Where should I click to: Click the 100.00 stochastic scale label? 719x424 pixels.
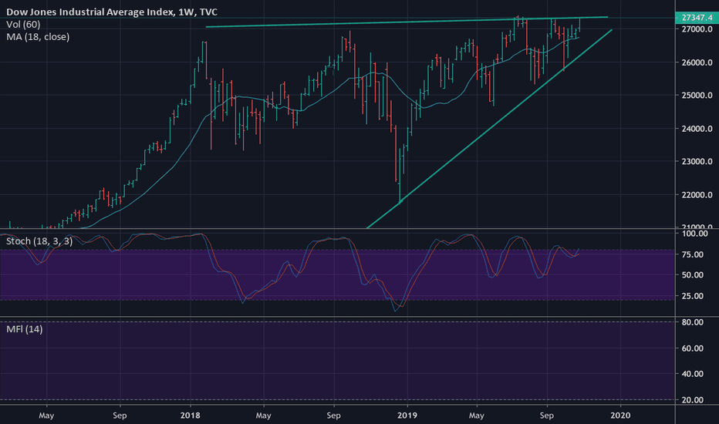click(x=694, y=234)
